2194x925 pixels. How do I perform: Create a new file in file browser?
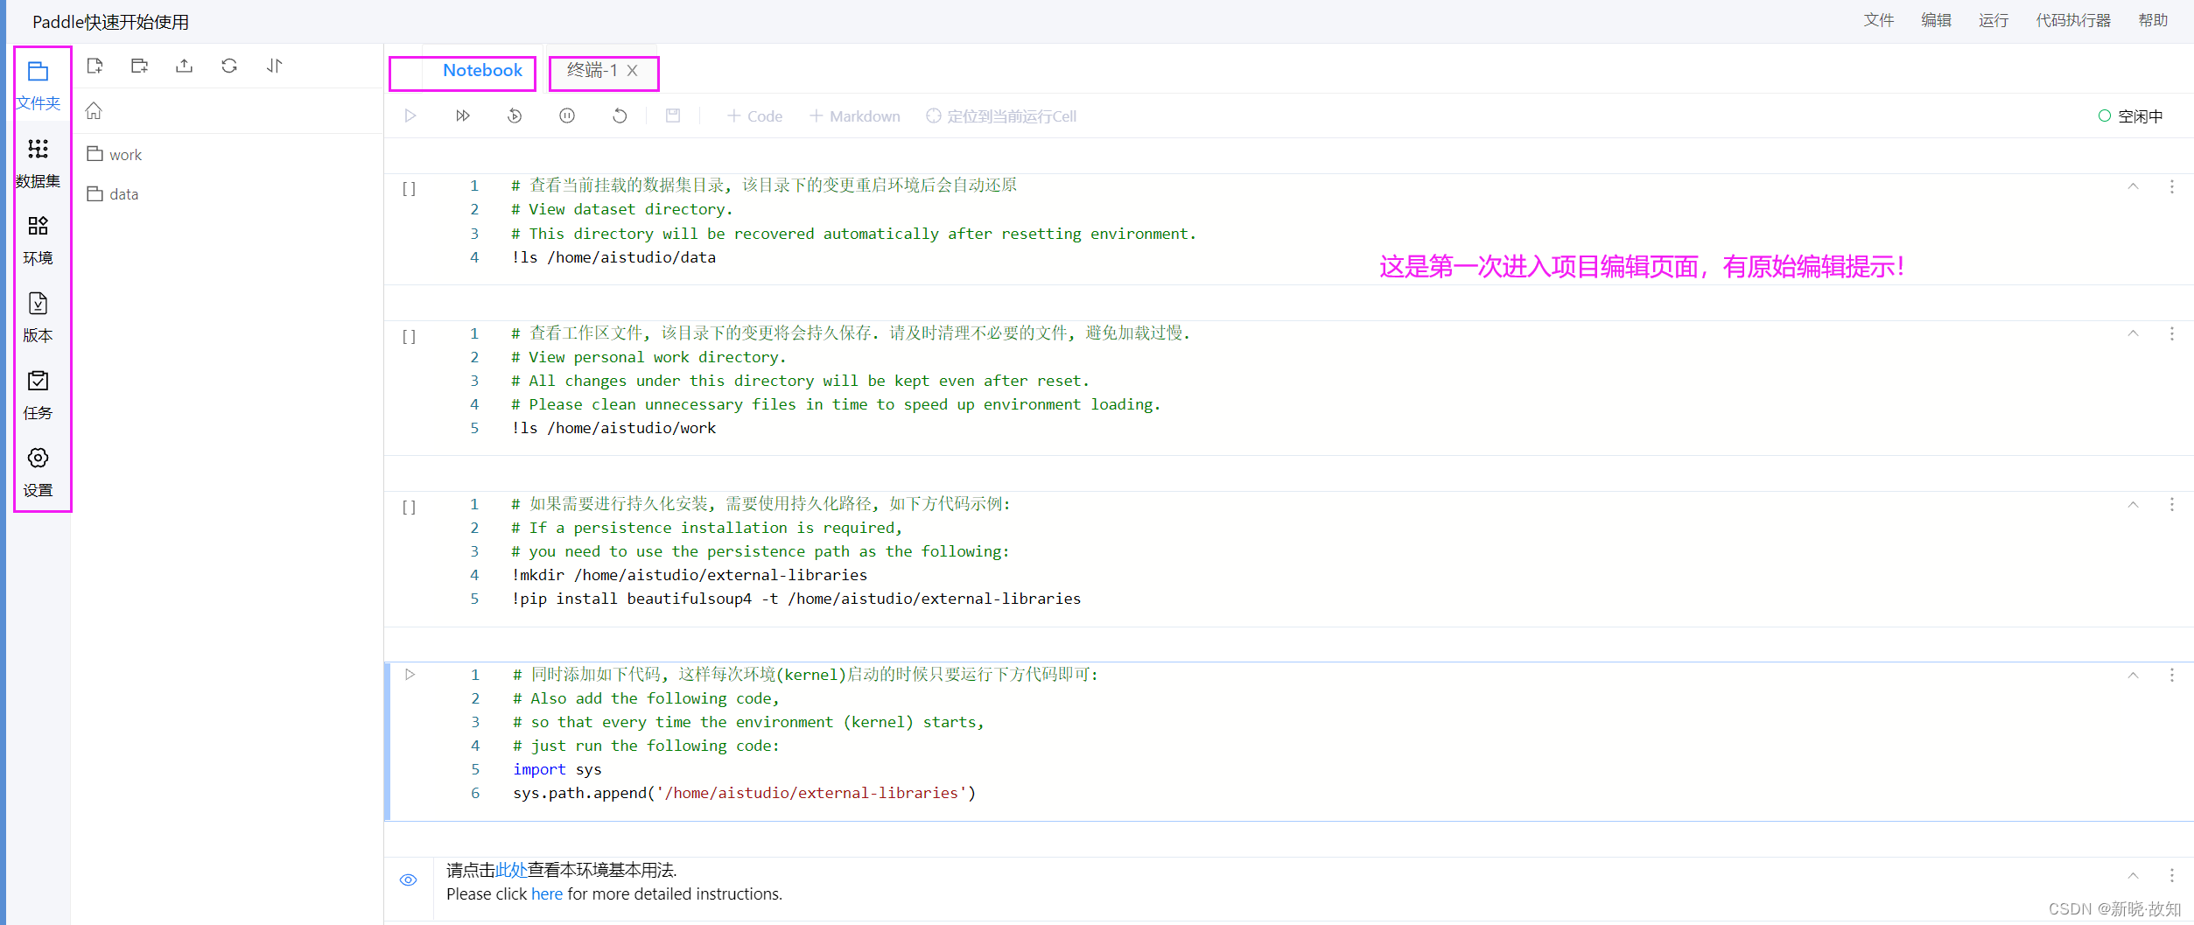pyautogui.click(x=95, y=66)
